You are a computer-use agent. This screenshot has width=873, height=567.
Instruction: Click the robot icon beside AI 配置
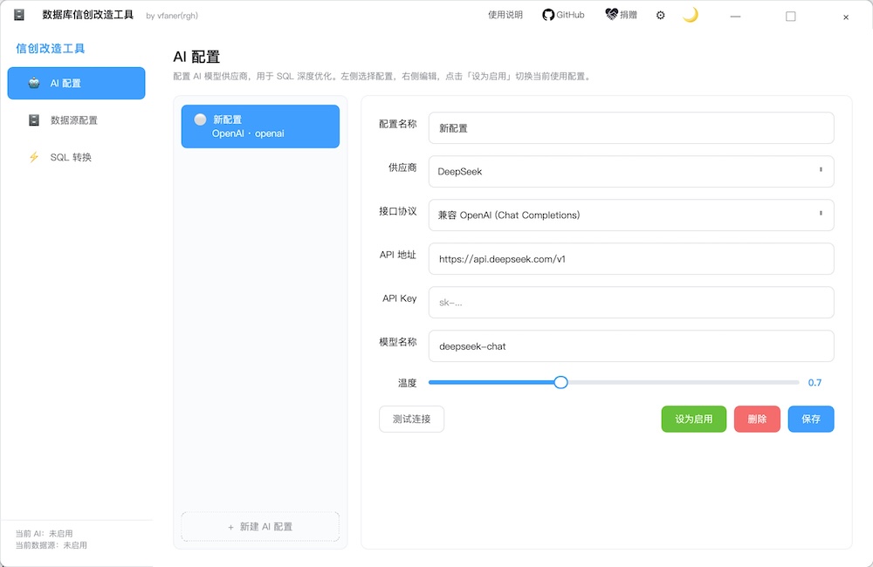click(34, 83)
